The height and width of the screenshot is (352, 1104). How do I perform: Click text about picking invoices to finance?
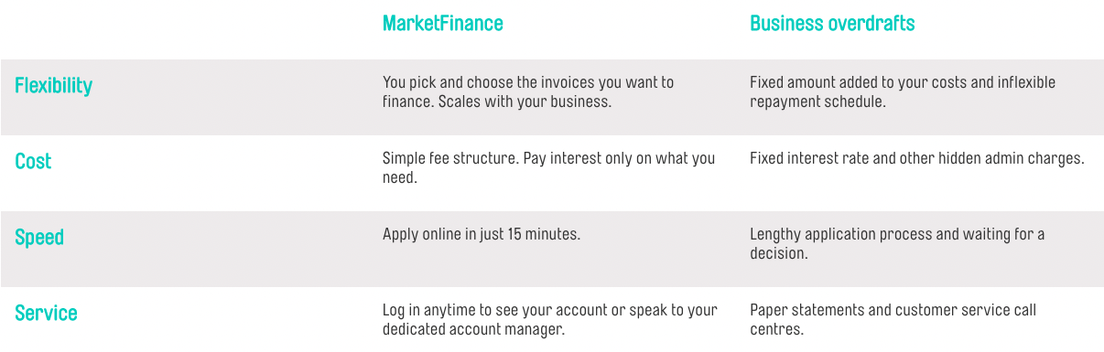click(528, 91)
